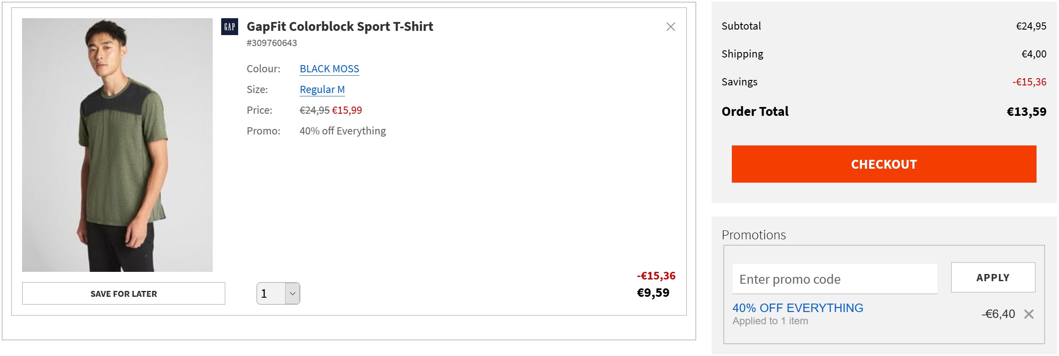The height and width of the screenshot is (356, 1059).
Task: Click the Gap brand logo icon
Action: tap(229, 27)
